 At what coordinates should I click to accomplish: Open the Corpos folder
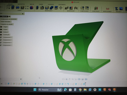pos(5,29)
